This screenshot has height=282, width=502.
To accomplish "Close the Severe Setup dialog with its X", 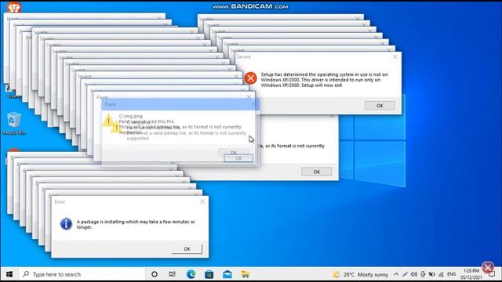I will point(395,56).
